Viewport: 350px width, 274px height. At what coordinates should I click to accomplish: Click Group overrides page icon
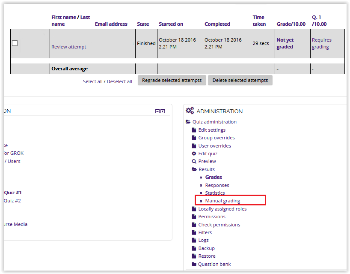pos(194,138)
